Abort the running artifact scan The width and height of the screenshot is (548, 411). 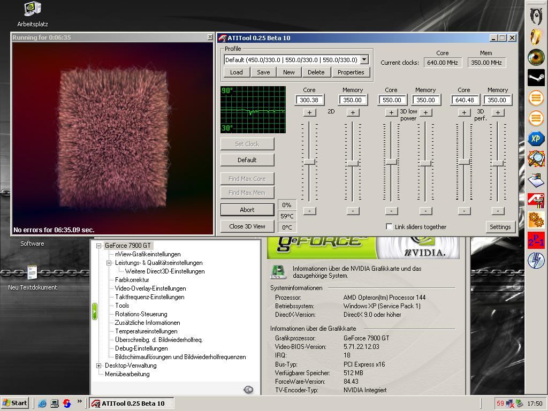click(247, 210)
